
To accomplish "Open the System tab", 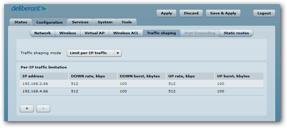I will [x=105, y=22].
